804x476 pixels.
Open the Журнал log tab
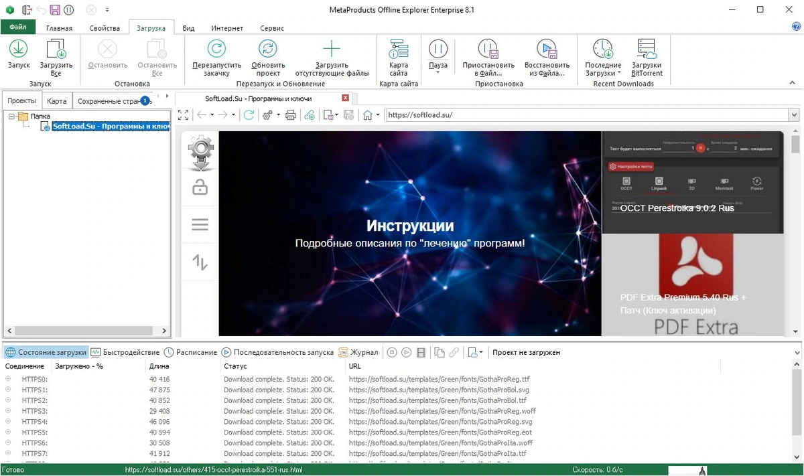click(x=358, y=352)
